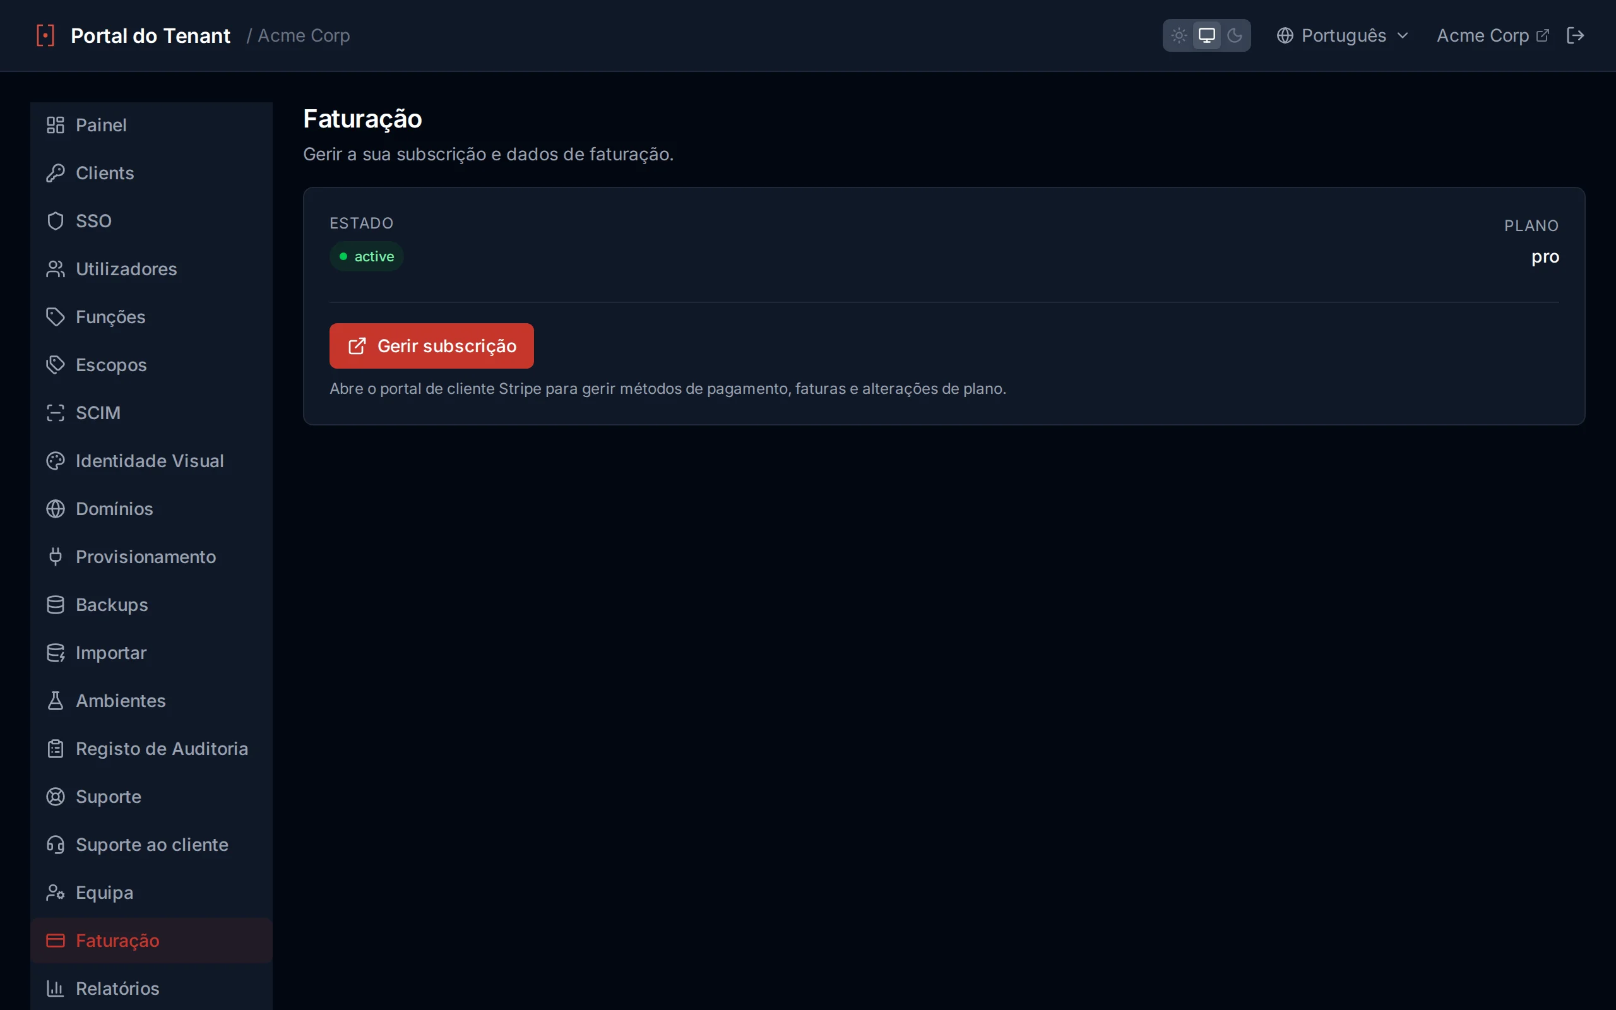Open the Escopos menu item
Screen dimensions: 1616x1010
tap(151, 365)
